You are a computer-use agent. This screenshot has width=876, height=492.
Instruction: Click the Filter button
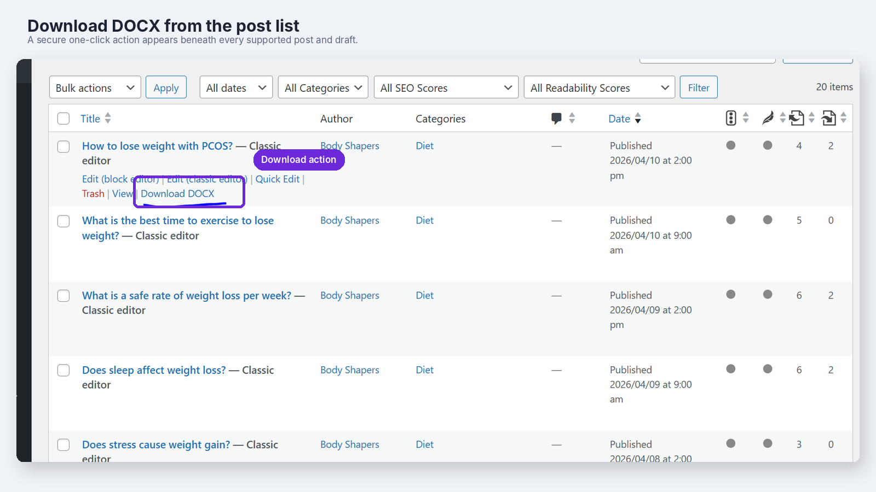(x=699, y=87)
